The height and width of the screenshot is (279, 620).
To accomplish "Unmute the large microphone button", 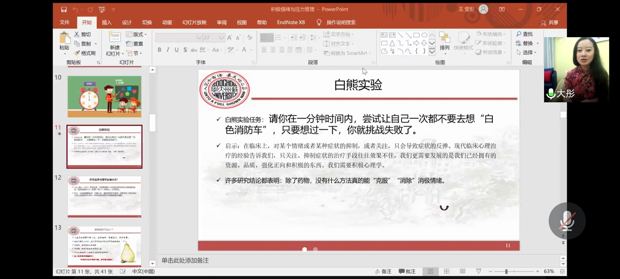I will [567, 221].
